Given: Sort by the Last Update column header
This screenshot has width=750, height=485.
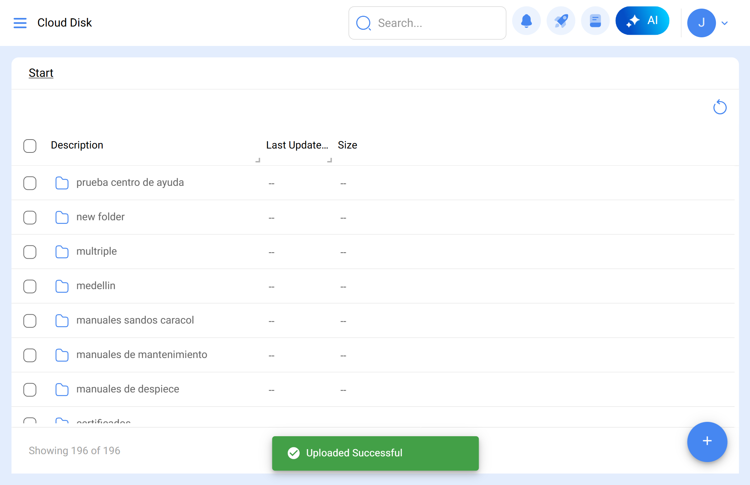Looking at the screenshot, I should 297,145.
